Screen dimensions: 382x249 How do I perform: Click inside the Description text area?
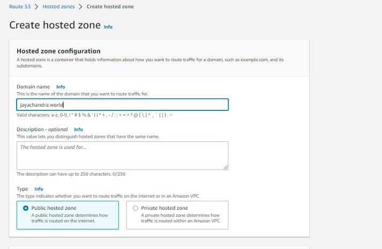click(122, 156)
